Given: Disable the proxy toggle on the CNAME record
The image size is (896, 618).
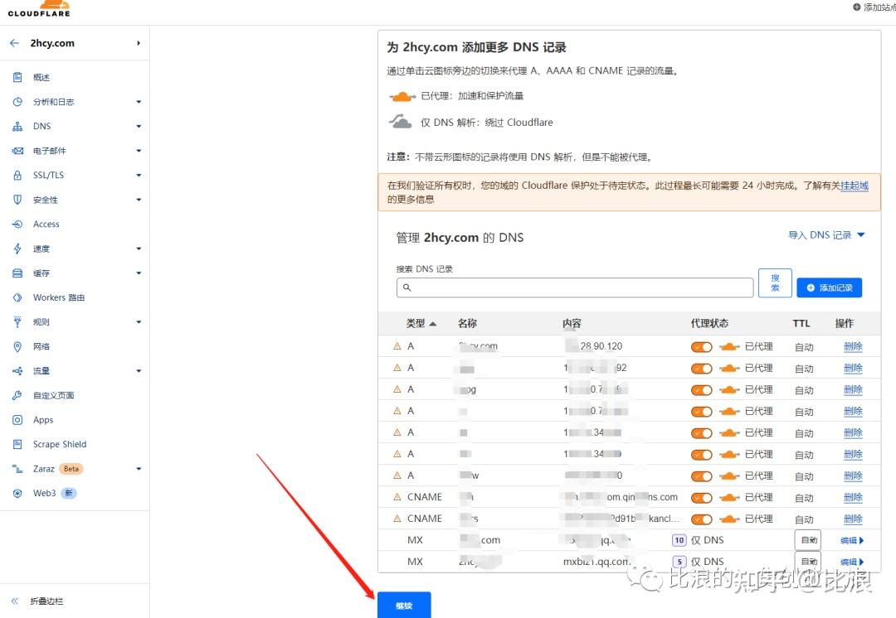Looking at the screenshot, I should point(701,497).
